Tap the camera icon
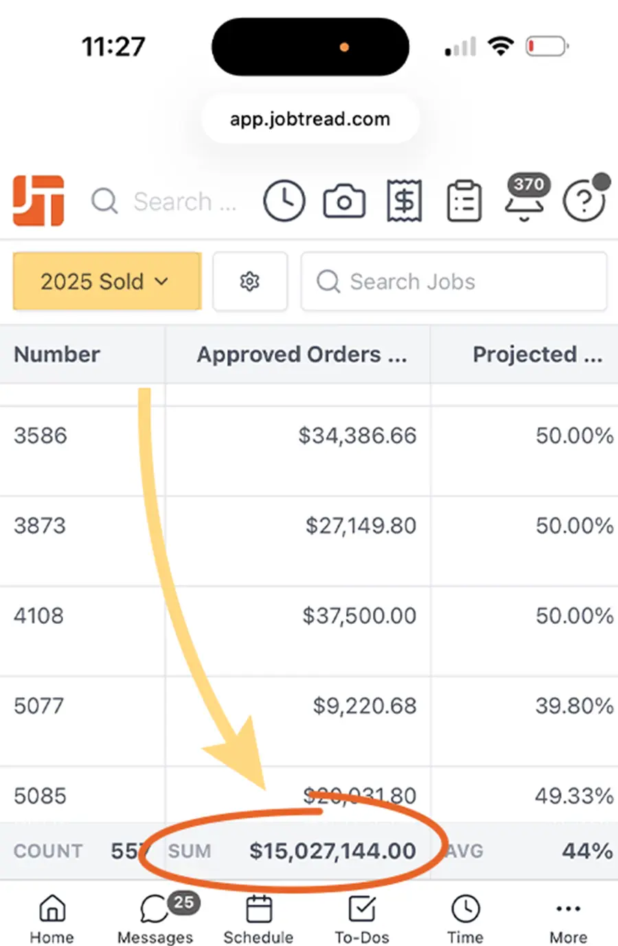The width and height of the screenshot is (618, 946). [344, 201]
